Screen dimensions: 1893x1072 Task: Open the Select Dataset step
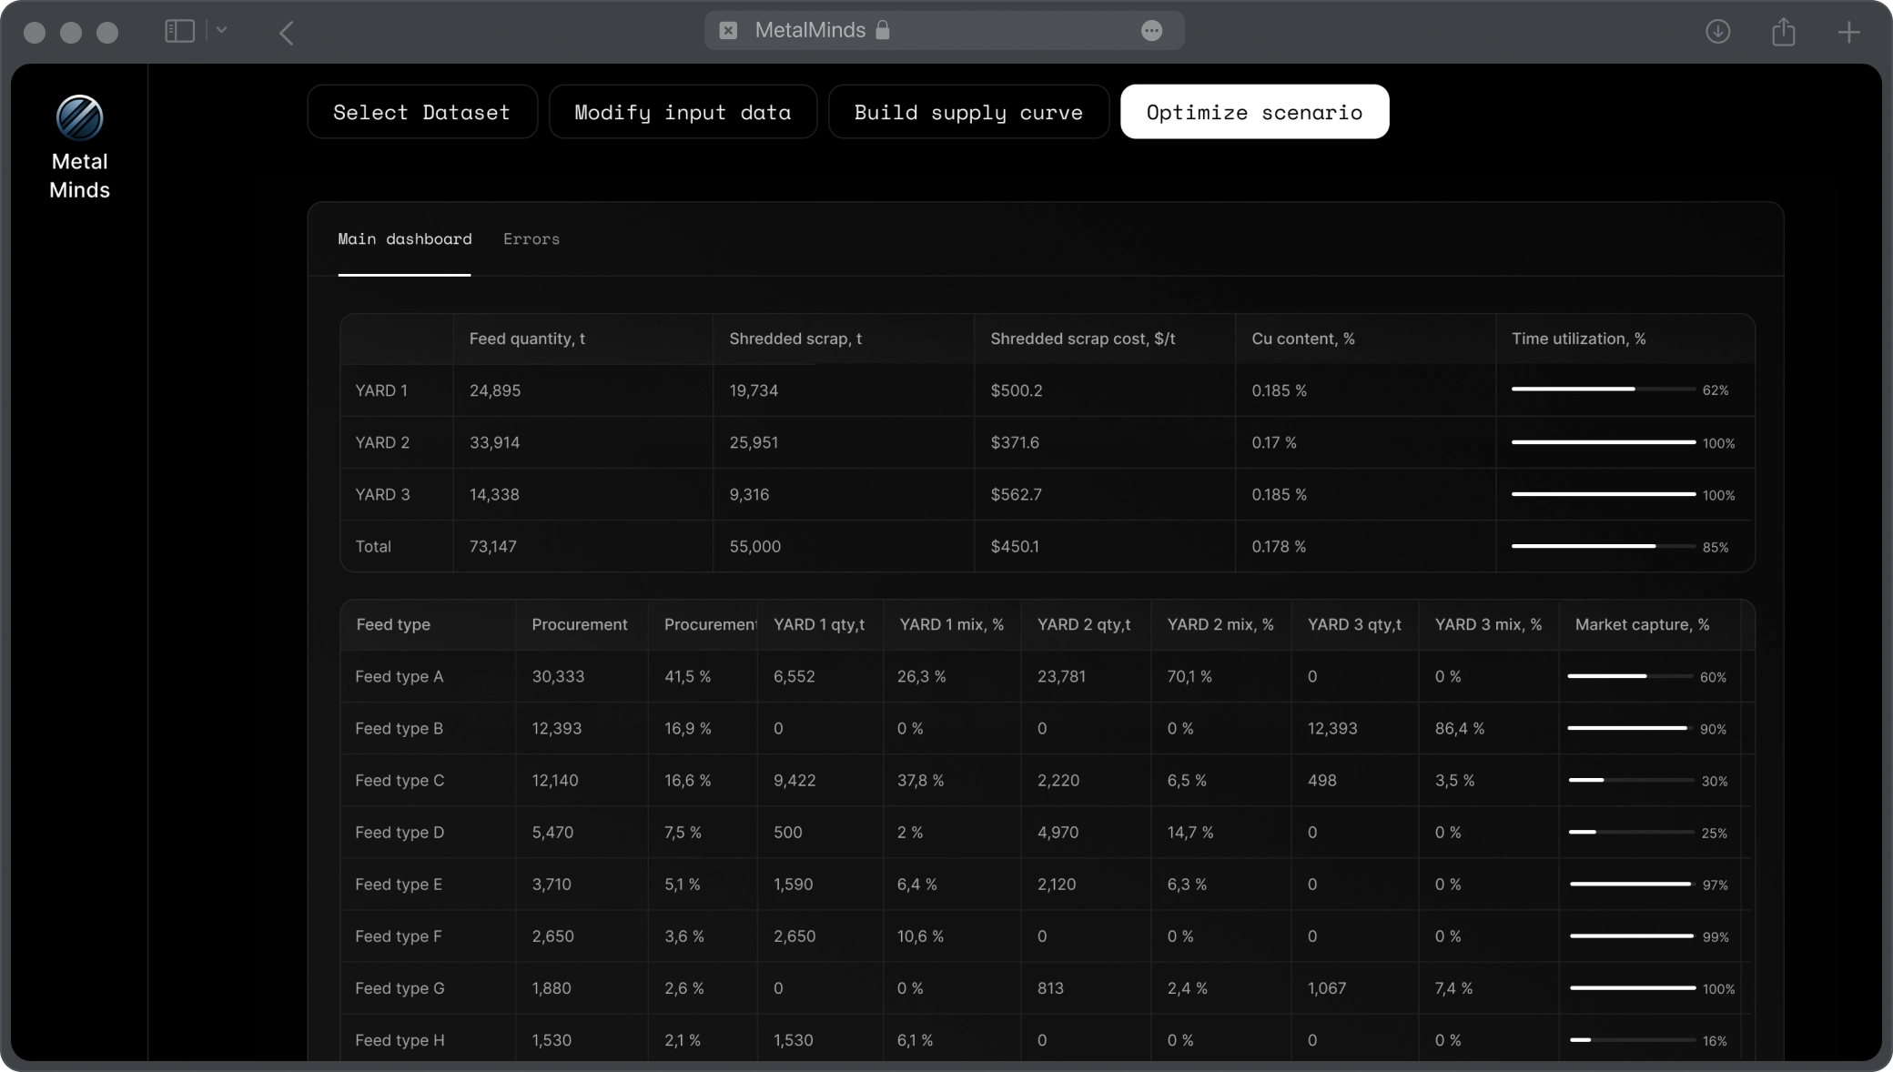421,112
